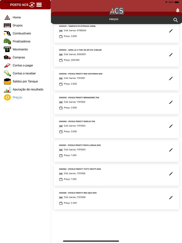Screen dimensions: 182x243
Task: Edit PICOLE FROSTY RED CASTANHA 60G price
Action: 171,78
